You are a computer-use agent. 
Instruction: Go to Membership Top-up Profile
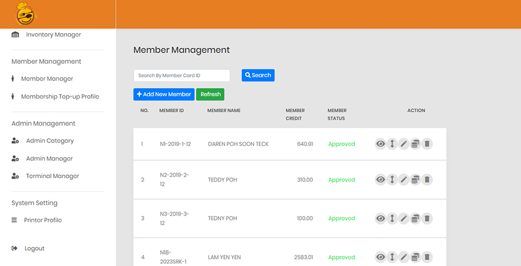pos(60,96)
